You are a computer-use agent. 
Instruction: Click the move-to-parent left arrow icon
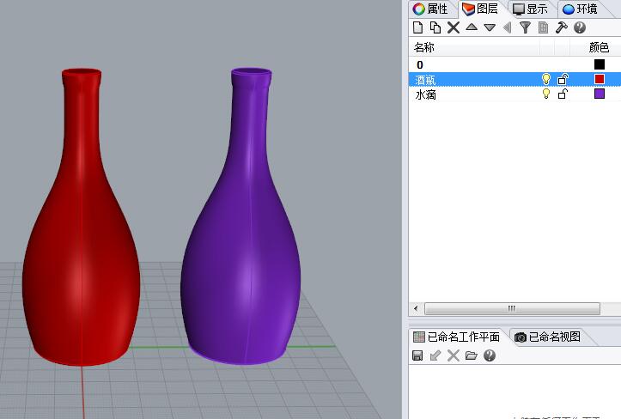507,27
